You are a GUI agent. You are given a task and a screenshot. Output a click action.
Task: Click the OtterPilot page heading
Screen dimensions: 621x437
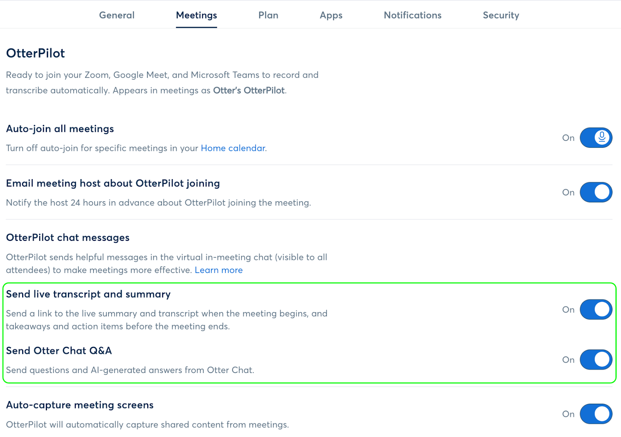(x=36, y=53)
